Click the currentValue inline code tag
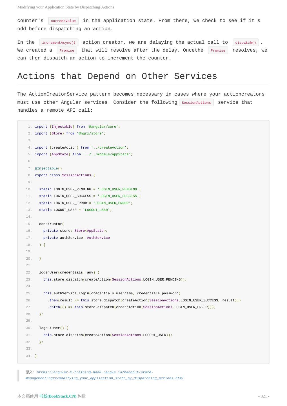287x406 pixels. pos(63,21)
